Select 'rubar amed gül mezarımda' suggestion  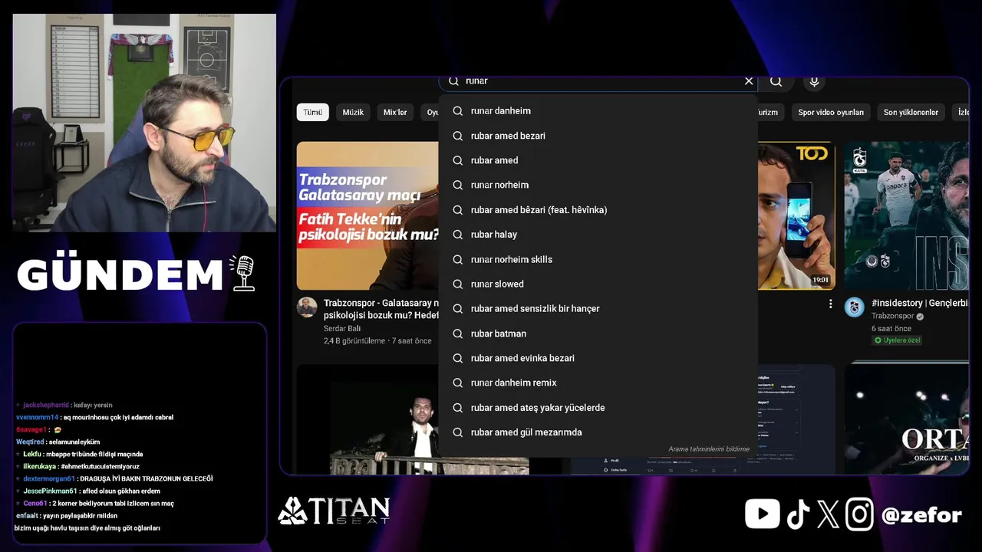[x=598, y=432]
